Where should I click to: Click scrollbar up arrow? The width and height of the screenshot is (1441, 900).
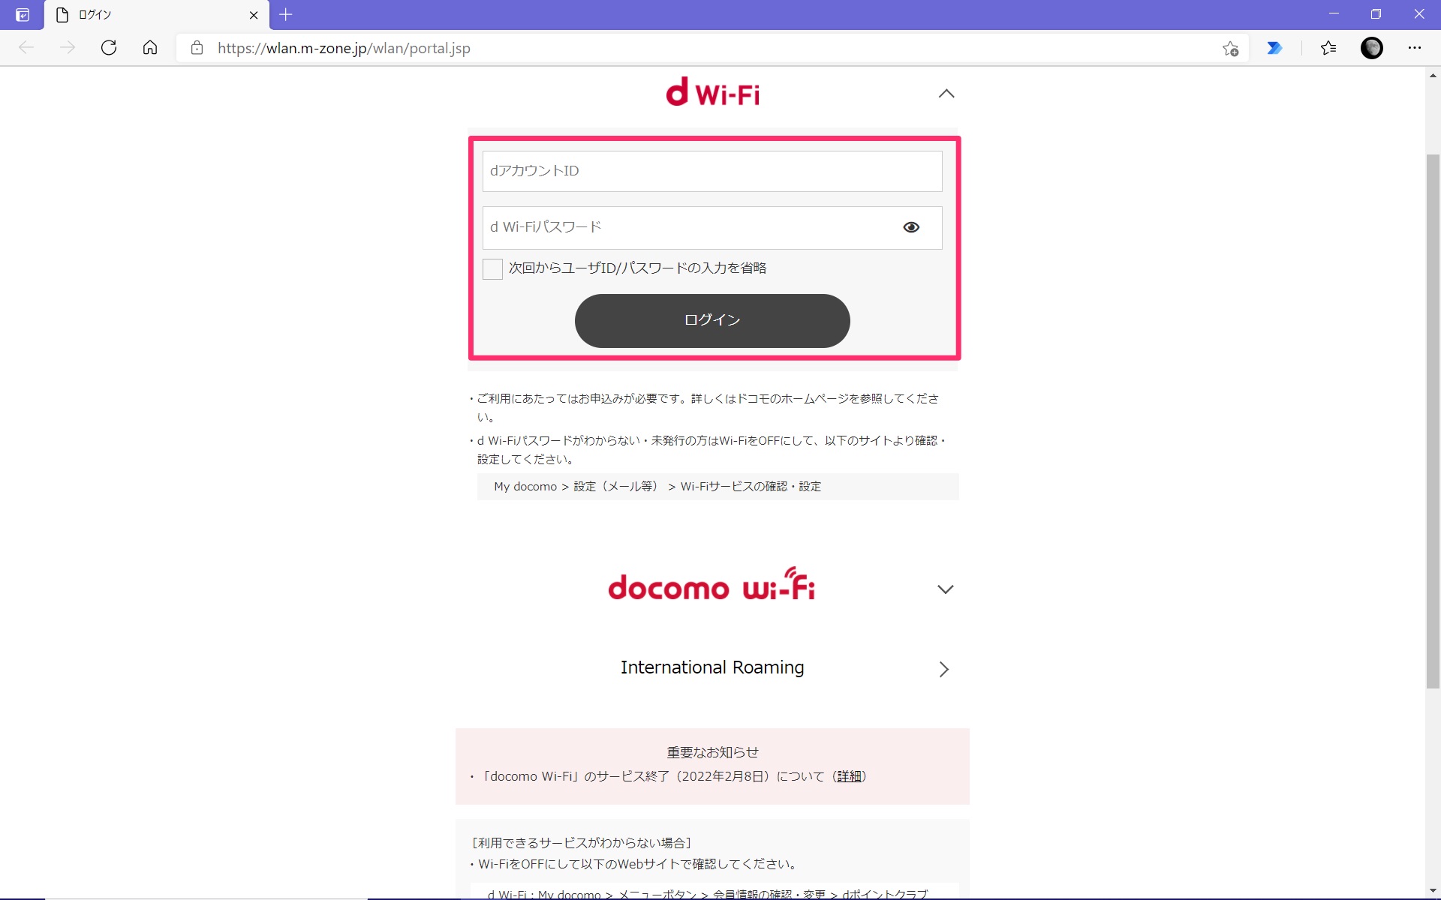(x=1433, y=75)
